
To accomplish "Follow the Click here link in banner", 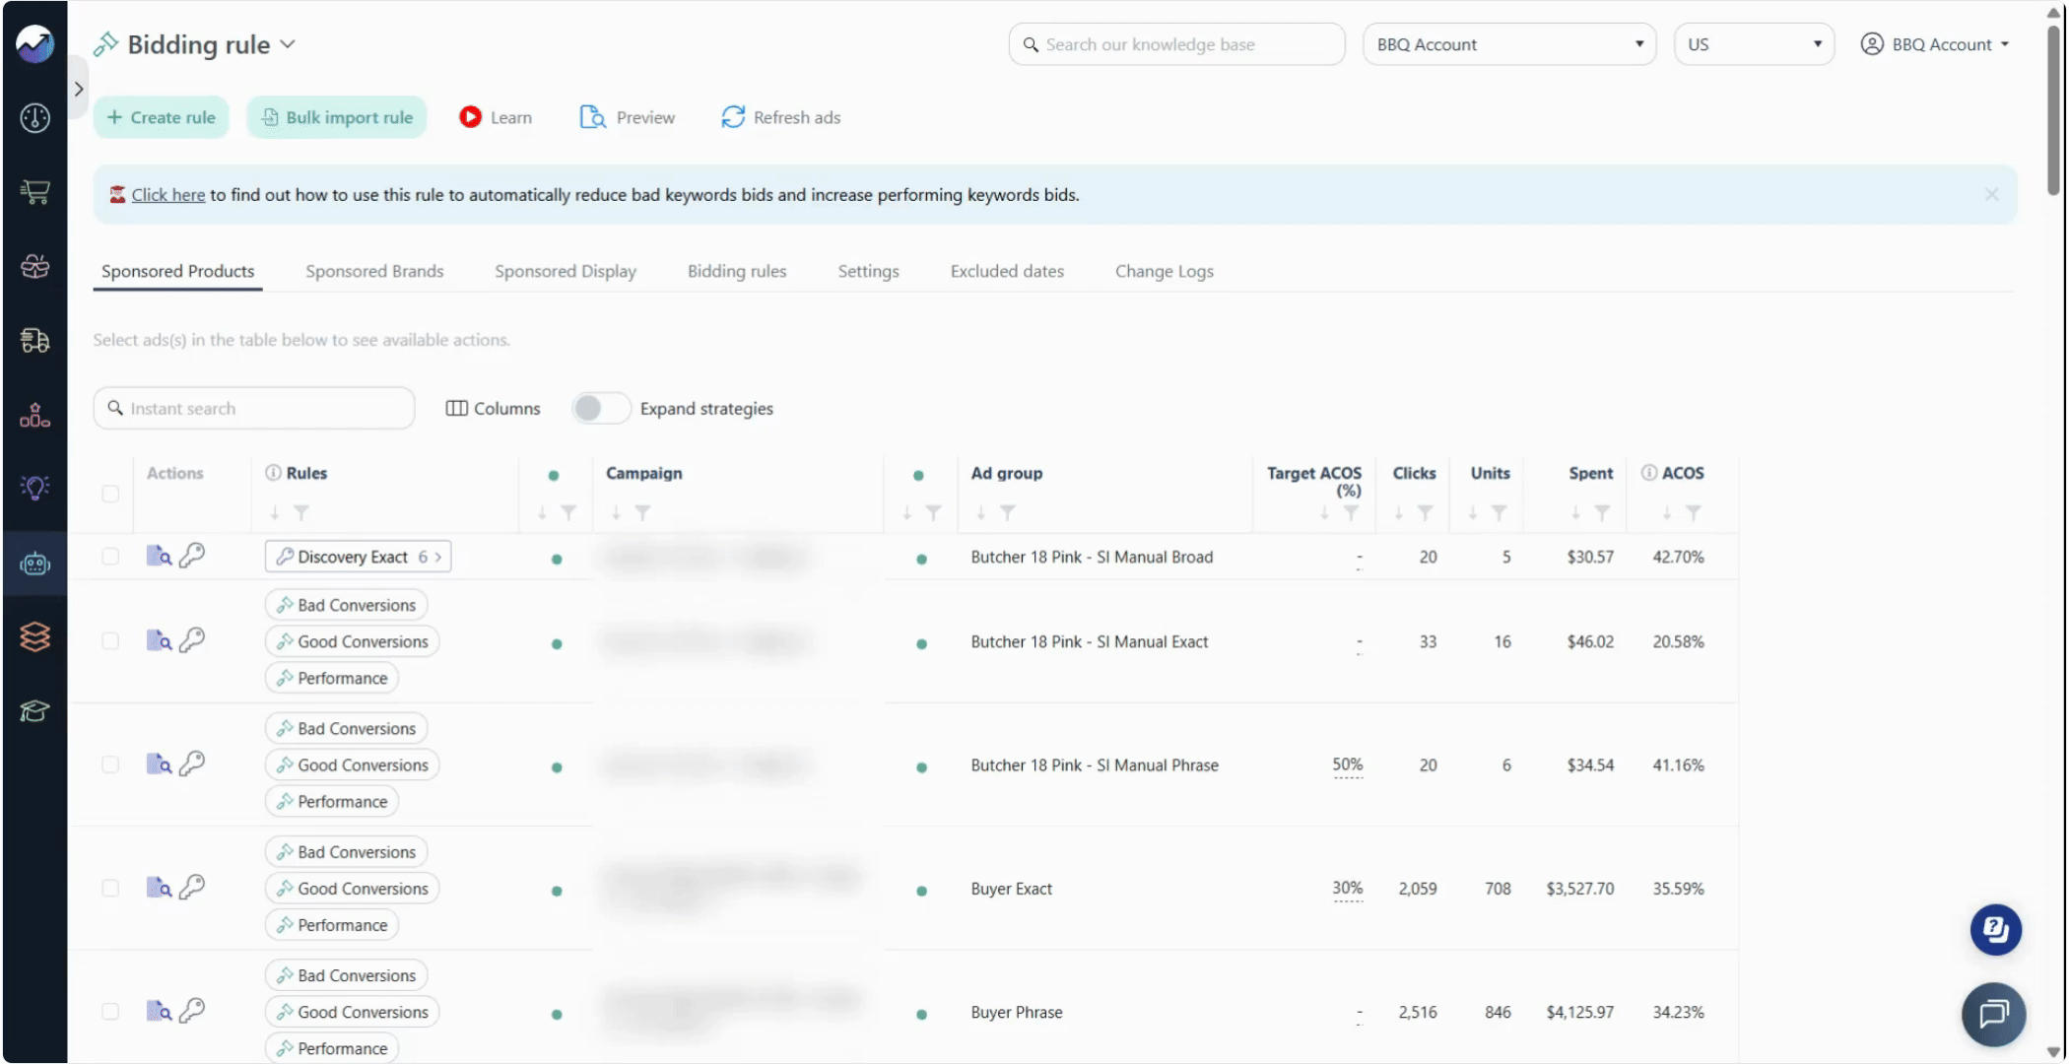I will tap(168, 195).
